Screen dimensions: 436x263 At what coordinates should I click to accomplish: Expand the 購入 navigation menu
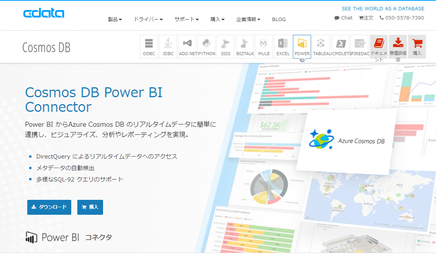click(218, 19)
